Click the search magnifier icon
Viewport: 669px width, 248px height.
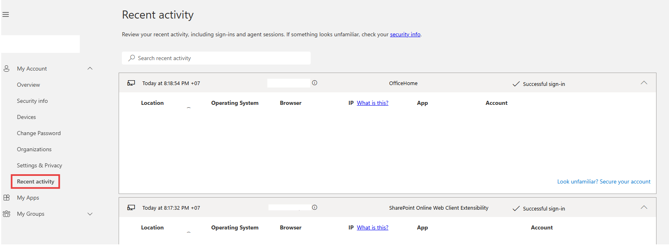click(x=132, y=58)
